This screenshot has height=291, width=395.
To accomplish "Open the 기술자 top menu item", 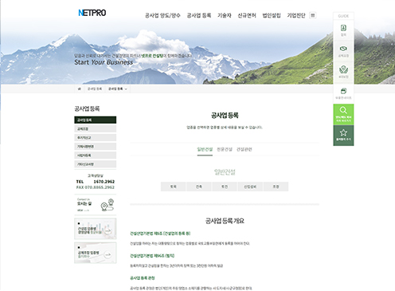I will 225,15.
